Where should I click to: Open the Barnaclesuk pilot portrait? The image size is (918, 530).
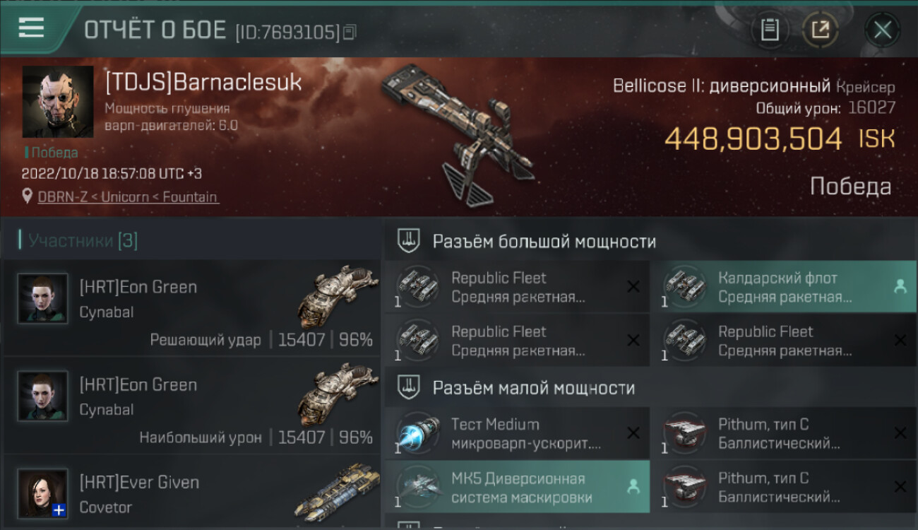coord(58,102)
